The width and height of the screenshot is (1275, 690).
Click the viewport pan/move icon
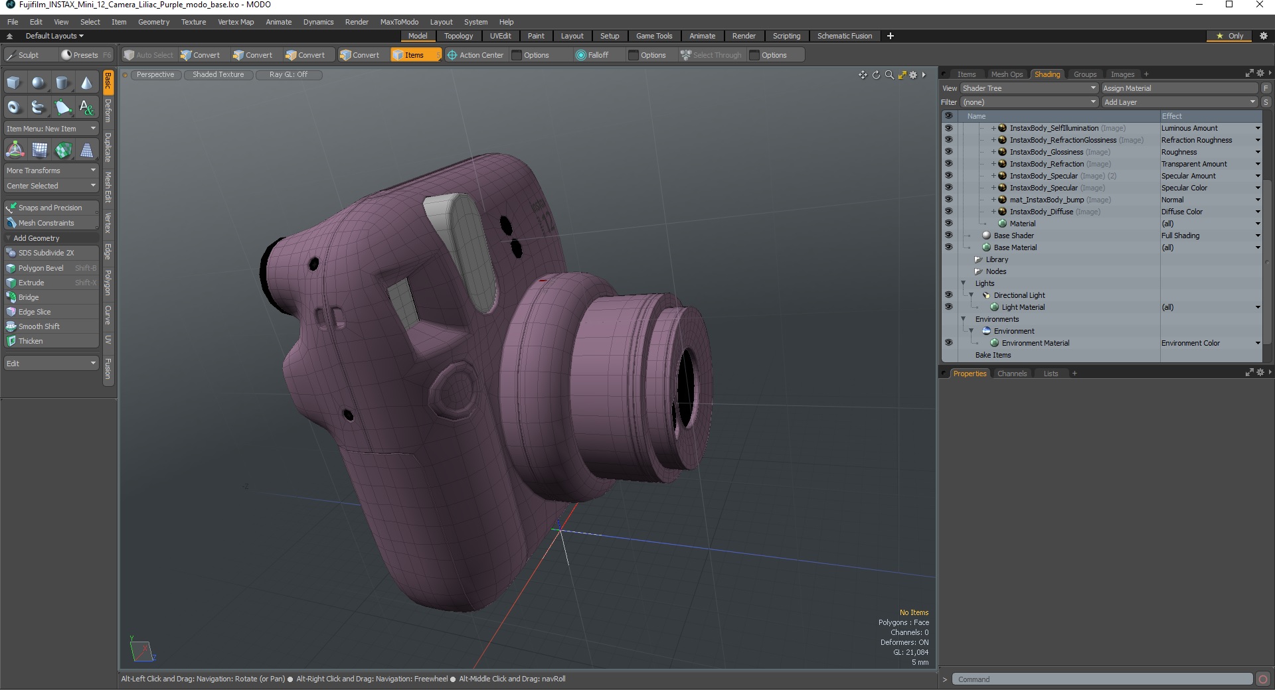tap(863, 75)
